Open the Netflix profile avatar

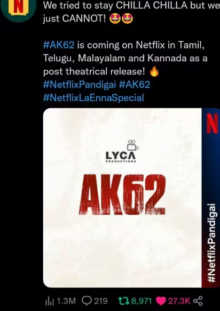[x=18, y=9]
